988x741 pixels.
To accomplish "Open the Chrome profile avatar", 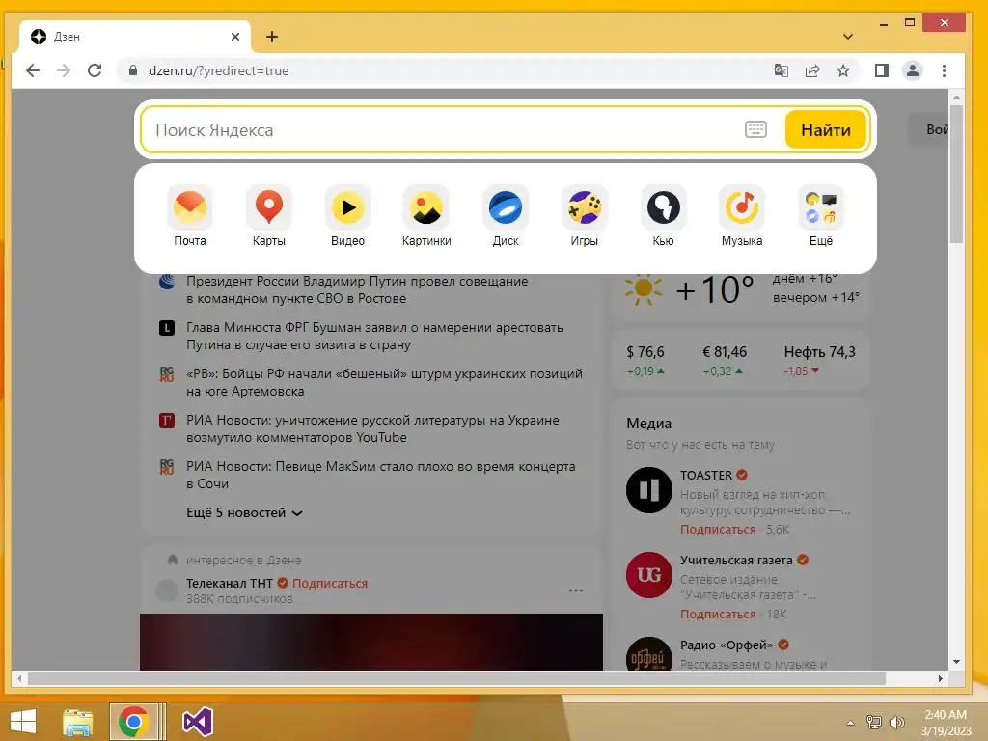I will 913,70.
